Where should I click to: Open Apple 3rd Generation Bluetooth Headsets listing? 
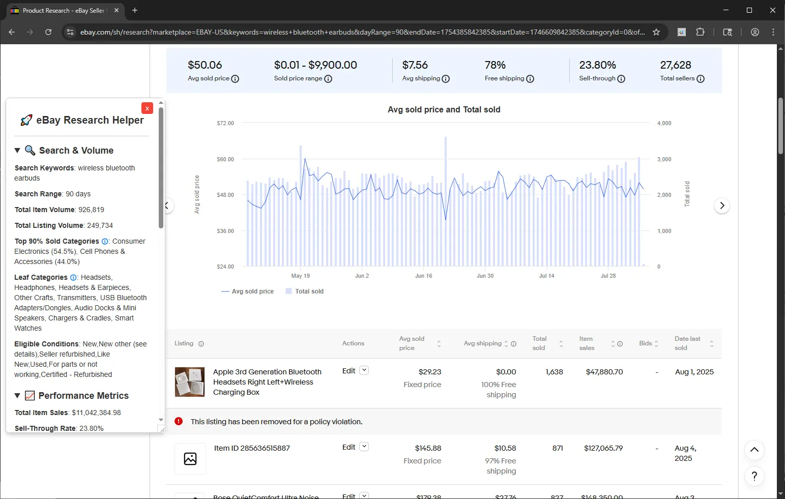click(267, 382)
